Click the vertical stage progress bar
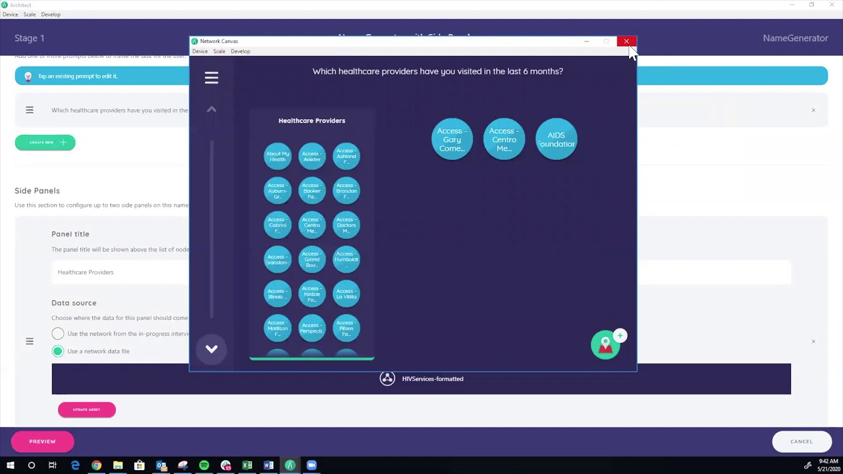This screenshot has height=474, width=843. [211, 229]
